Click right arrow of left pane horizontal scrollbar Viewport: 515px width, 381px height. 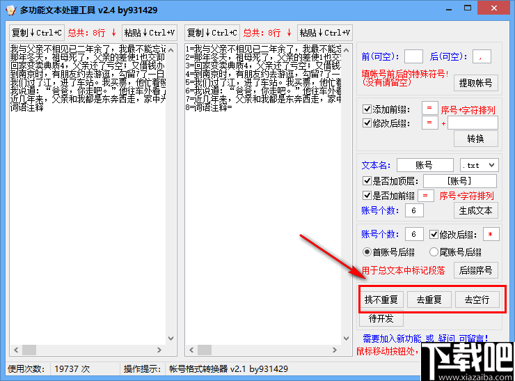[x=159, y=350]
